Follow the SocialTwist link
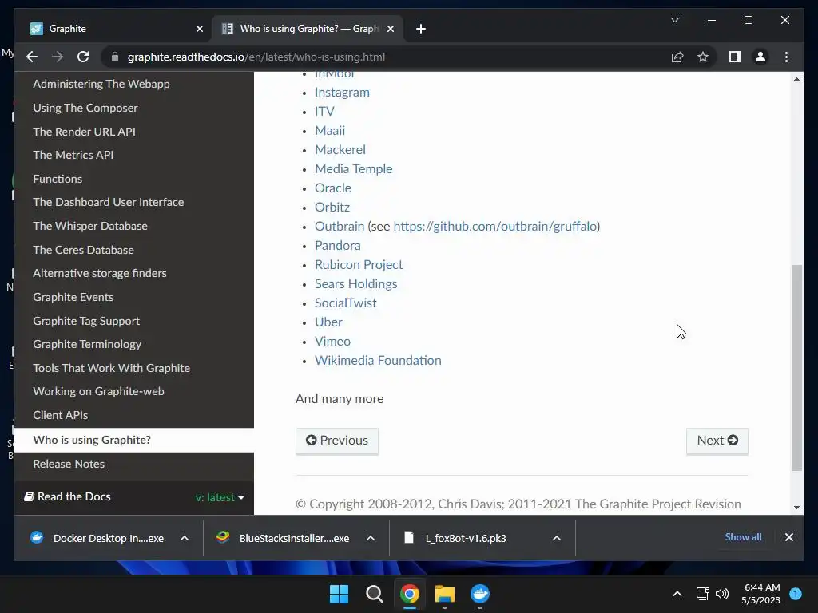818x613 pixels. click(345, 303)
